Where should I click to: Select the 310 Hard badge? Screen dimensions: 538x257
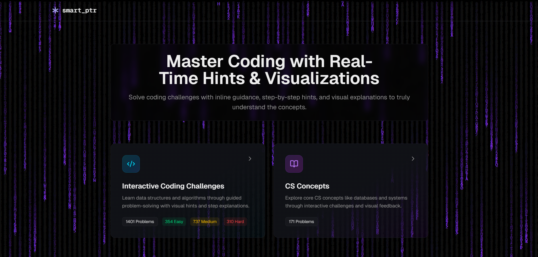pos(235,222)
